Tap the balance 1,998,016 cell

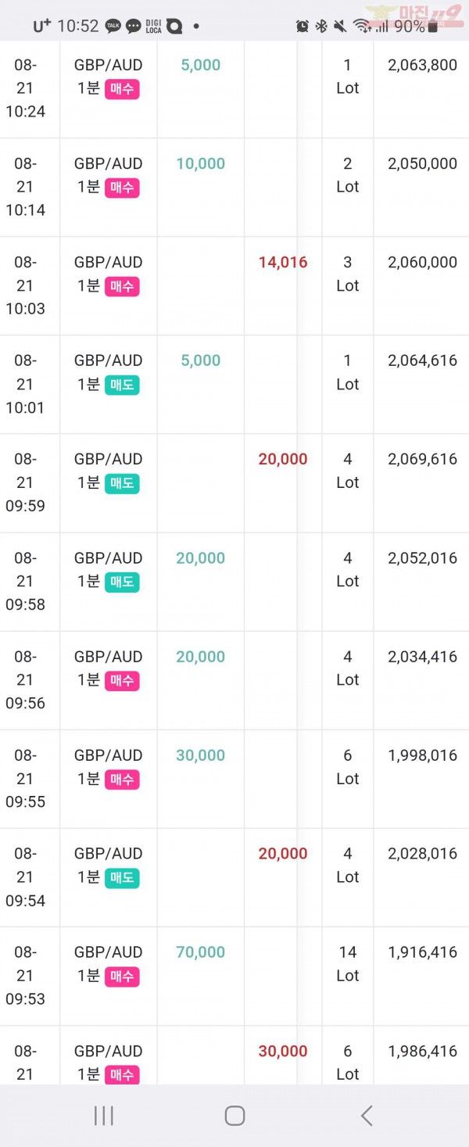click(x=423, y=755)
